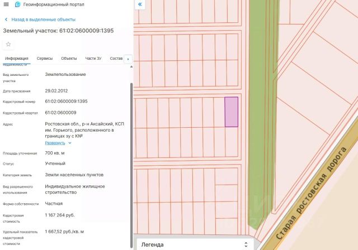Viewport: 358px width, 250px height.
Task: Open the "Части ЗУ" tab
Action: (93, 59)
